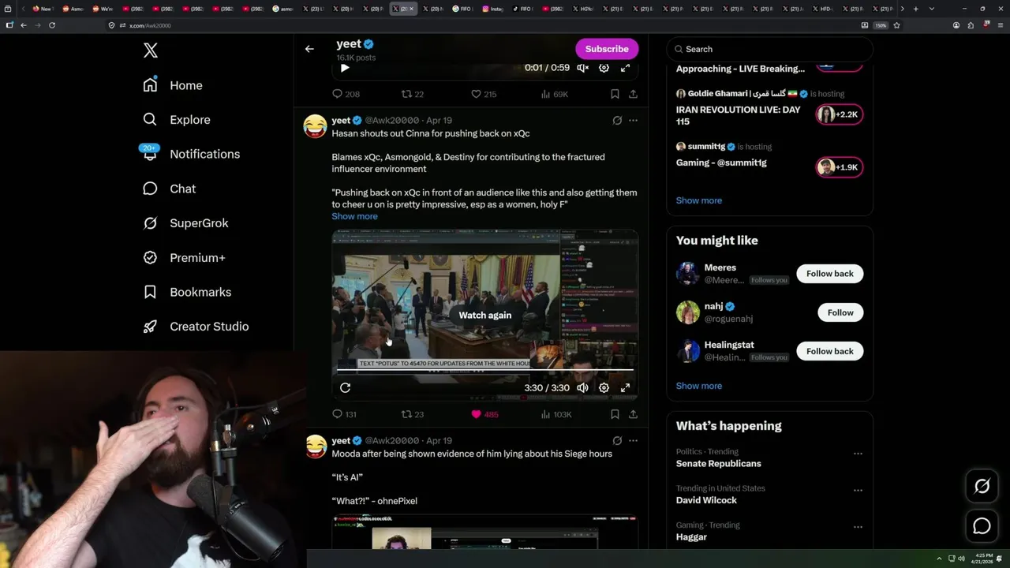1010x568 pixels.
Task: Open the tab list dropdown arrow
Action: [932, 9]
